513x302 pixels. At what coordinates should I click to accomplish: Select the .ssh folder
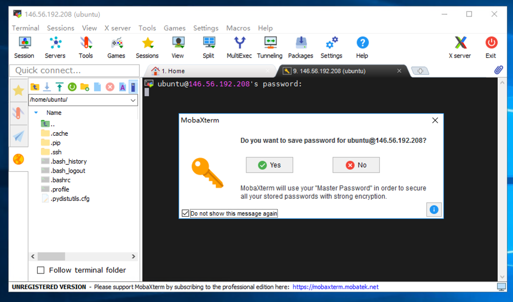pos(51,152)
